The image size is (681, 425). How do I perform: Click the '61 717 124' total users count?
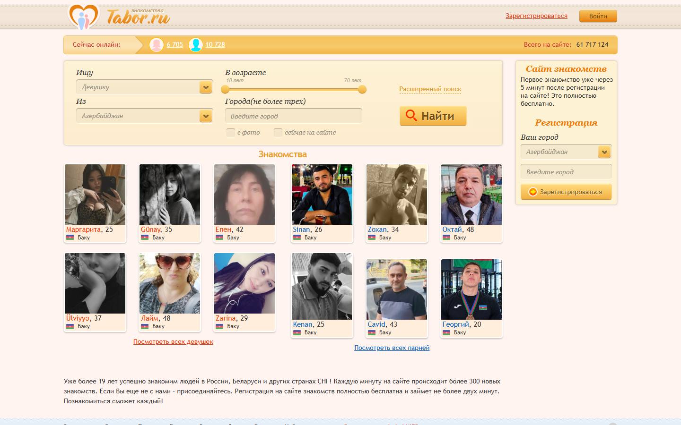593,44
